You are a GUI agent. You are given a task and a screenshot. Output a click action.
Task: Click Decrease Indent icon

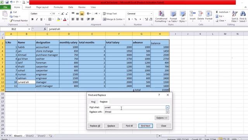(x=88, y=19)
